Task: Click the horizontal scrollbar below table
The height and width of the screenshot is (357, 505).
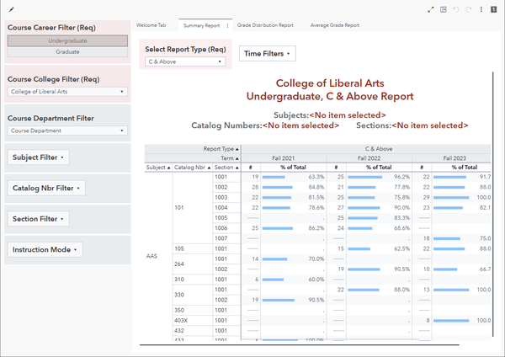Action: 299,345
